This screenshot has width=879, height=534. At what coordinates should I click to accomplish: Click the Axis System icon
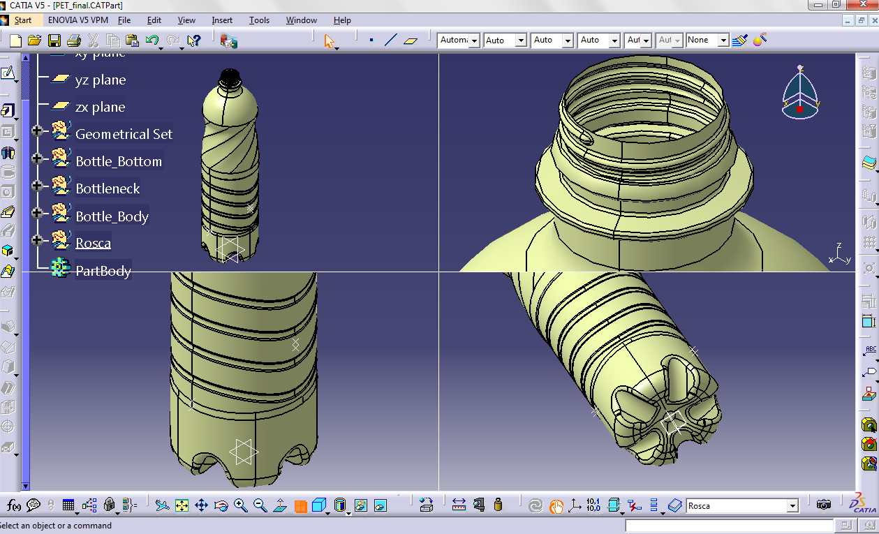[575, 505]
